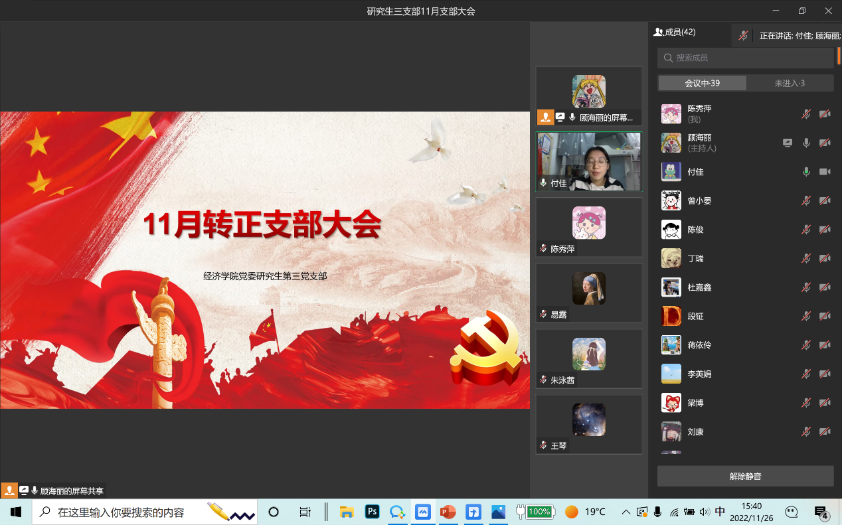Image resolution: width=842 pixels, height=525 pixels.
Task: Click the muted mic icon beside 曾小晏
Action: click(x=805, y=200)
